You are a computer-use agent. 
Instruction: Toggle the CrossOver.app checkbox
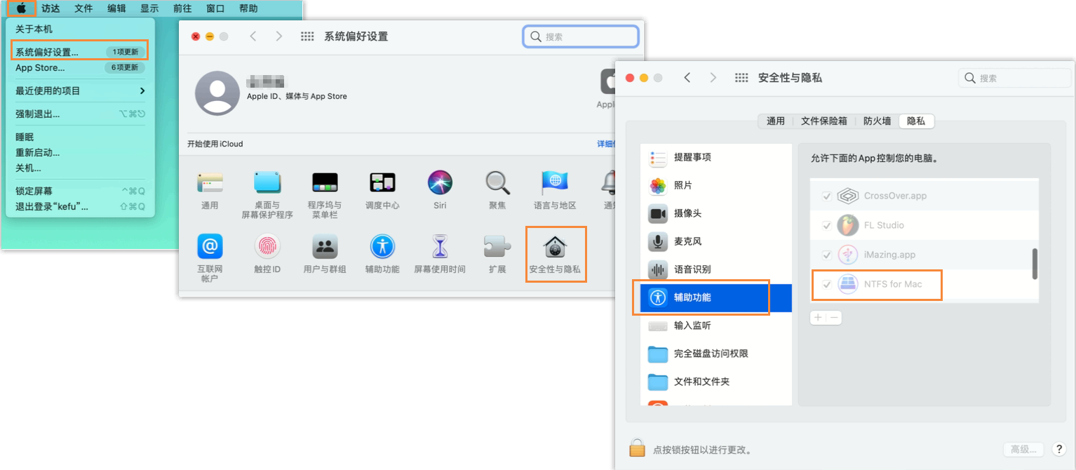[827, 196]
